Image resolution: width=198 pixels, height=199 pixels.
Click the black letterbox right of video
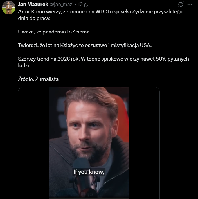point(144,143)
